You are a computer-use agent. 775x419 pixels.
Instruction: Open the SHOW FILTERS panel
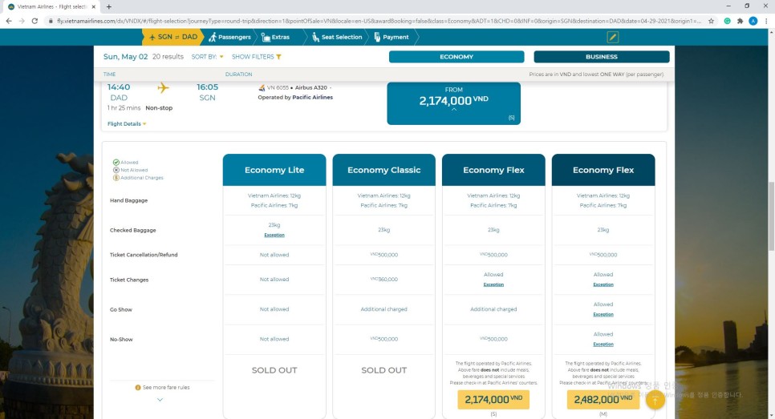256,57
